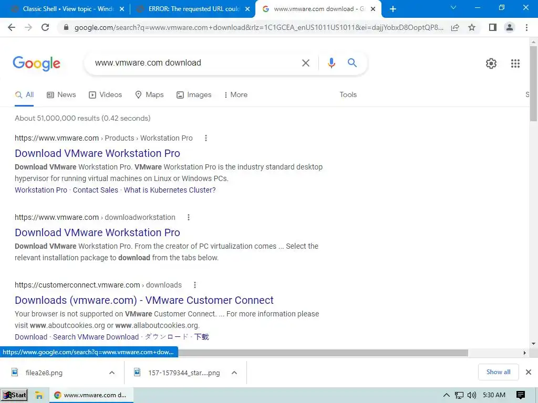Viewport: 538px width, 403px height.
Task: Click the Start button
Action: 14,395
